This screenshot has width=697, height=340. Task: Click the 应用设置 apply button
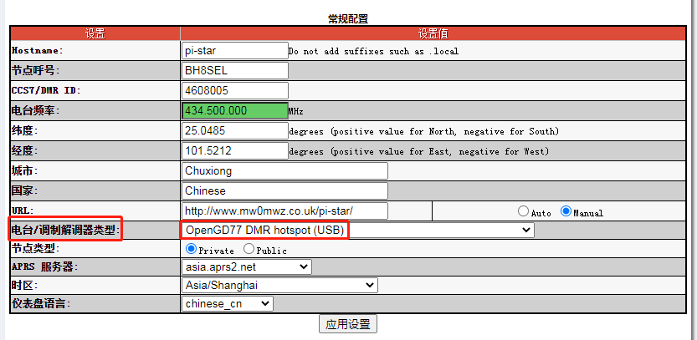tap(347, 324)
